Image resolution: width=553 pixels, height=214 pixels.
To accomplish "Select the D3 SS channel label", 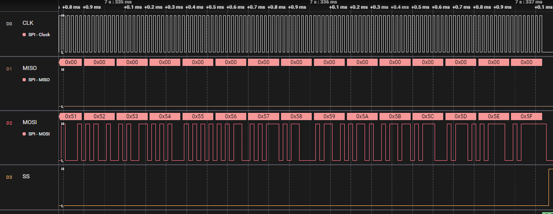I will [x=26, y=176].
